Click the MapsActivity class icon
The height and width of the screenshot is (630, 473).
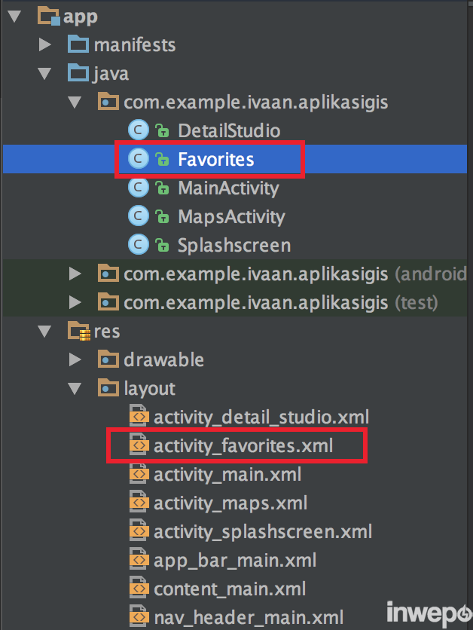139,216
